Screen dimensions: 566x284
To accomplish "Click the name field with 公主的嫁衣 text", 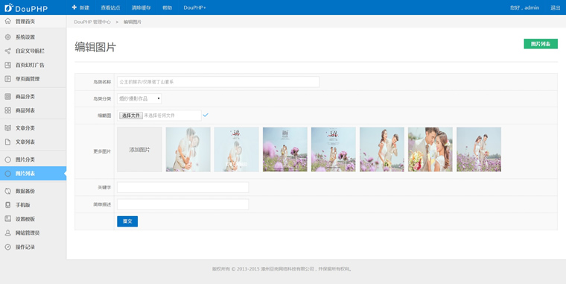I will coord(218,82).
